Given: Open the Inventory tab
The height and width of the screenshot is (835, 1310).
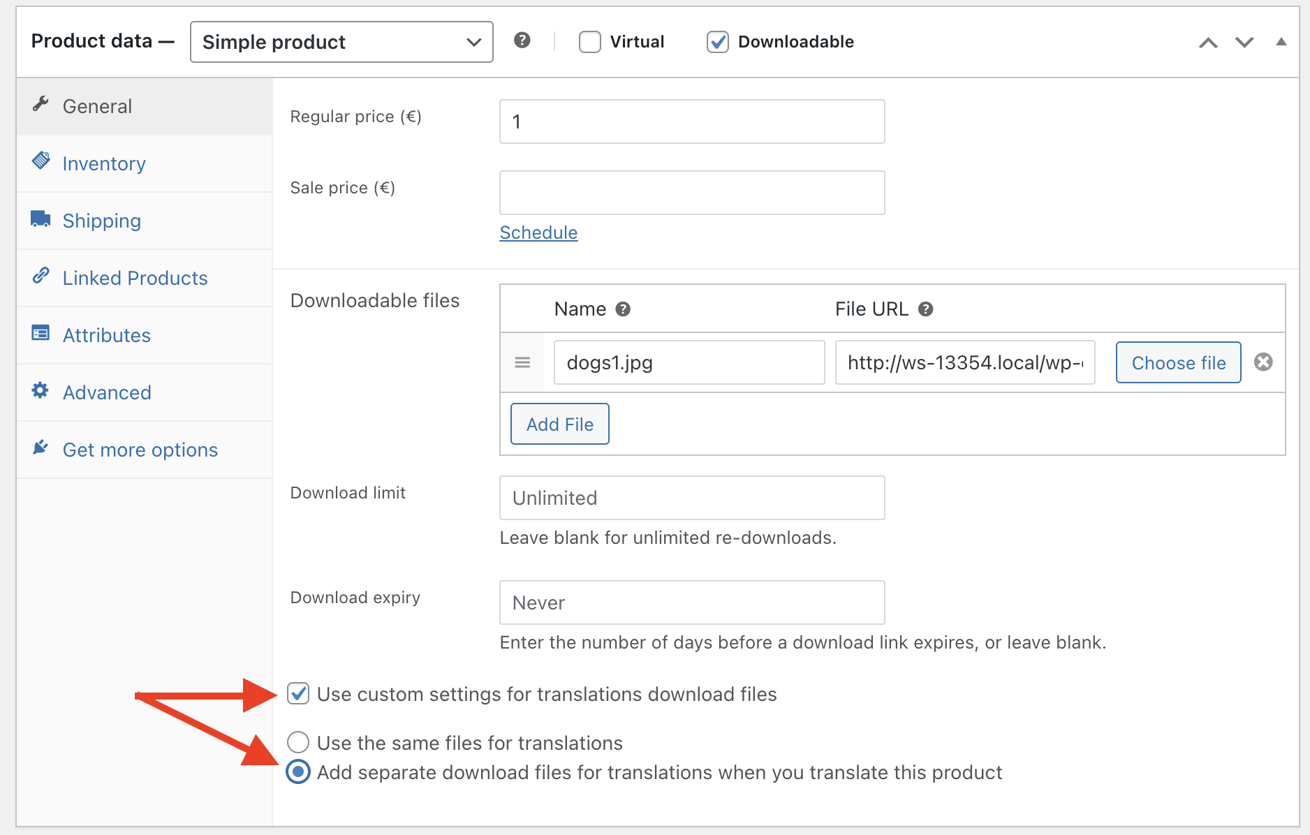Looking at the screenshot, I should point(104,163).
